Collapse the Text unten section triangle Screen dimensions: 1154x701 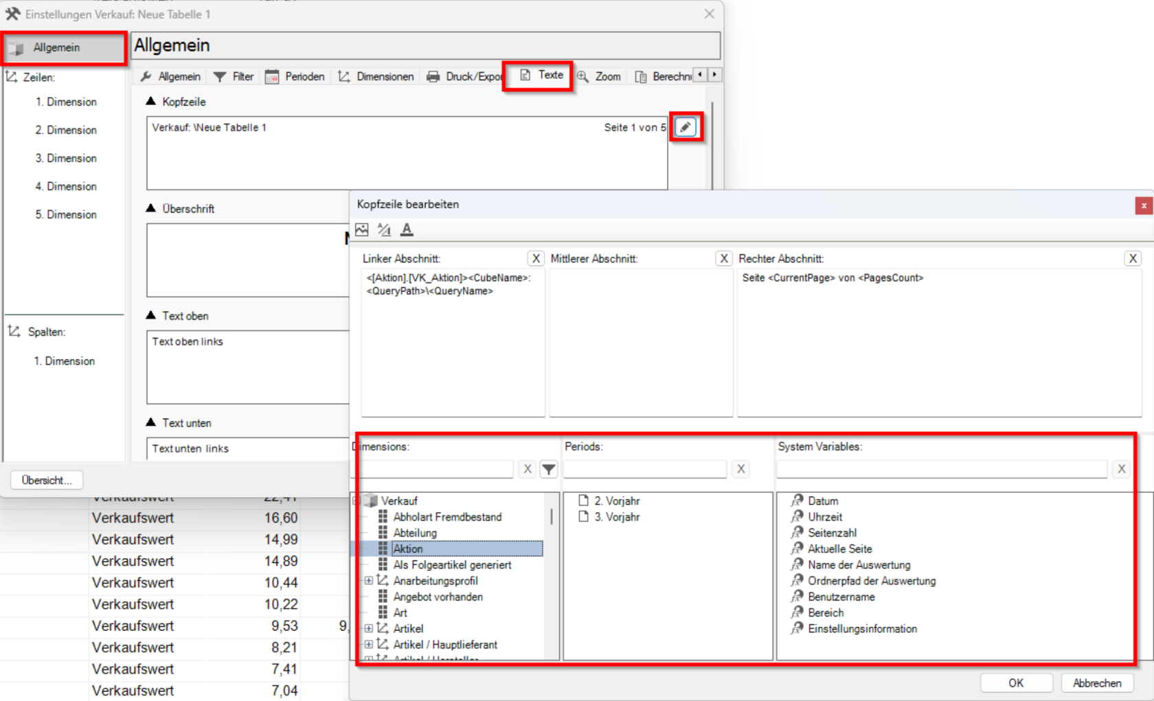(x=151, y=422)
